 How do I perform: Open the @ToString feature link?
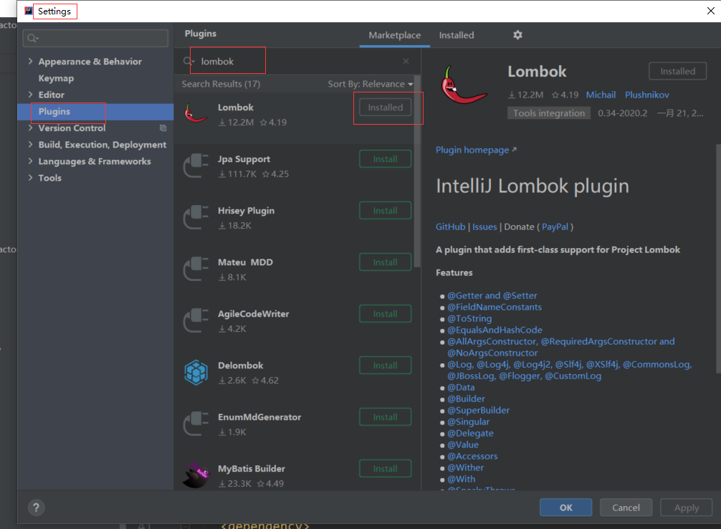tap(469, 319)
